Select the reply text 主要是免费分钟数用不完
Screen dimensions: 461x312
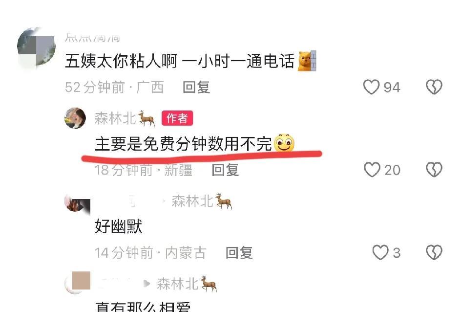184,144
